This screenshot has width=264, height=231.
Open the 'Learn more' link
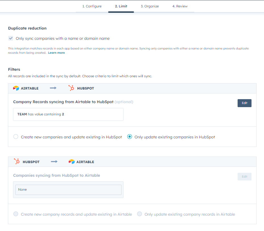(56, 53)
